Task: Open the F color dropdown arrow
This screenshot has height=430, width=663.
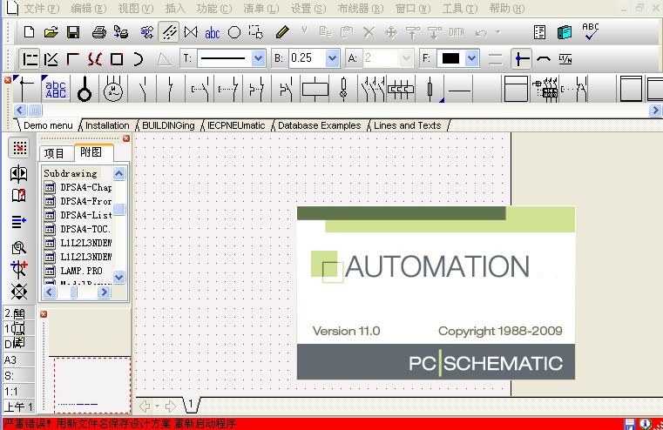Action: tap(472, 58)
